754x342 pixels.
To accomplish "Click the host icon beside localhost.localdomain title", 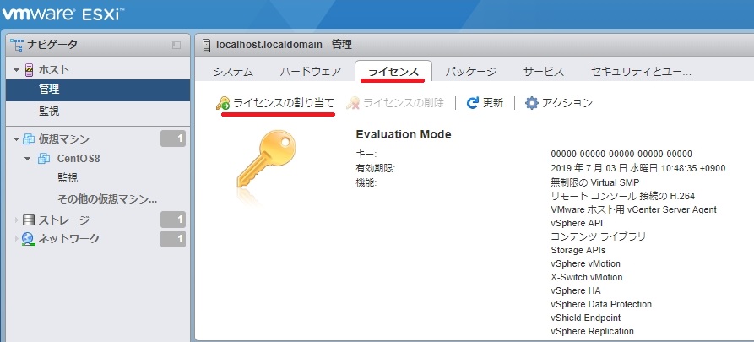I will [207, 46].
